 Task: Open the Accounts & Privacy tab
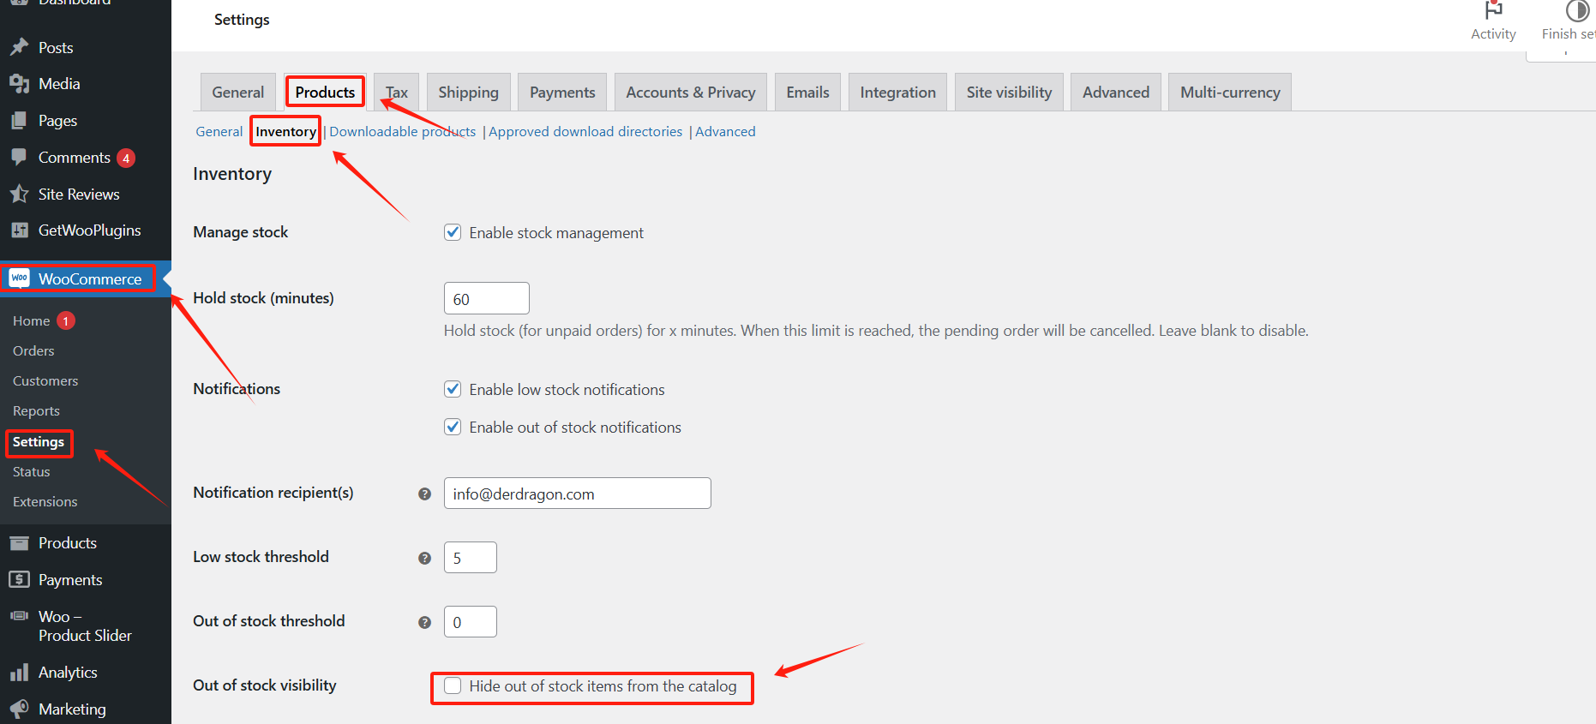[x=690, y=93]
